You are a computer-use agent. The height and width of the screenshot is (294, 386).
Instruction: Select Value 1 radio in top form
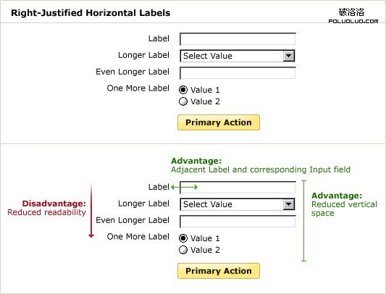click(183, 90)
